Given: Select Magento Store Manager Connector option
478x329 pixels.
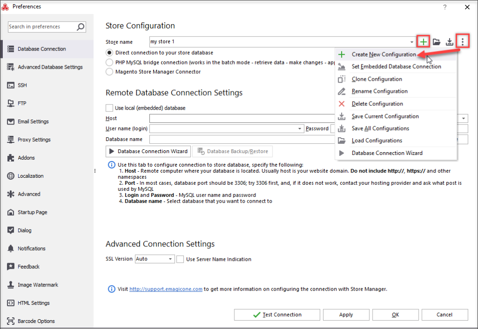Looking at the screenshot, I should click(110, 72).
